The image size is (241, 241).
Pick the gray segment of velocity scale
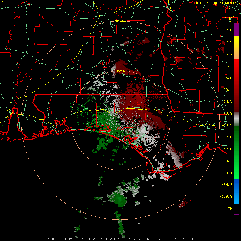click(x=236, y=119)
